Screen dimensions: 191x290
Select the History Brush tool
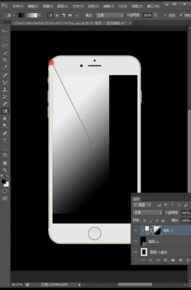5,96
